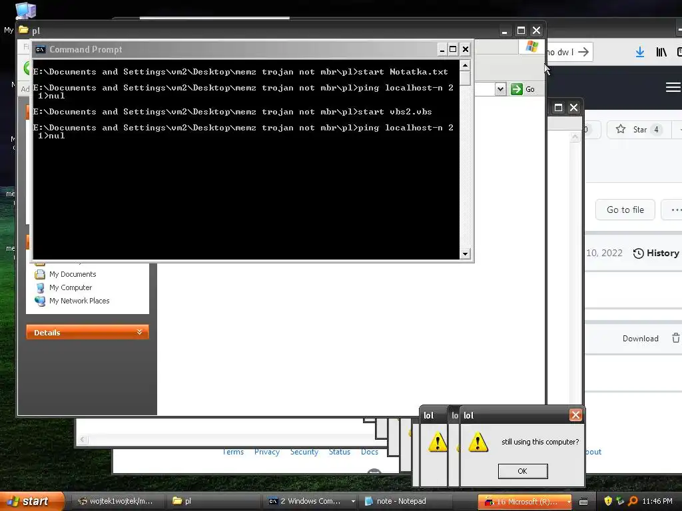Viewport: 682px width, 511px height.
Task: Click the 'start Notatka.txt' command line
Action: tap(403, 72)
